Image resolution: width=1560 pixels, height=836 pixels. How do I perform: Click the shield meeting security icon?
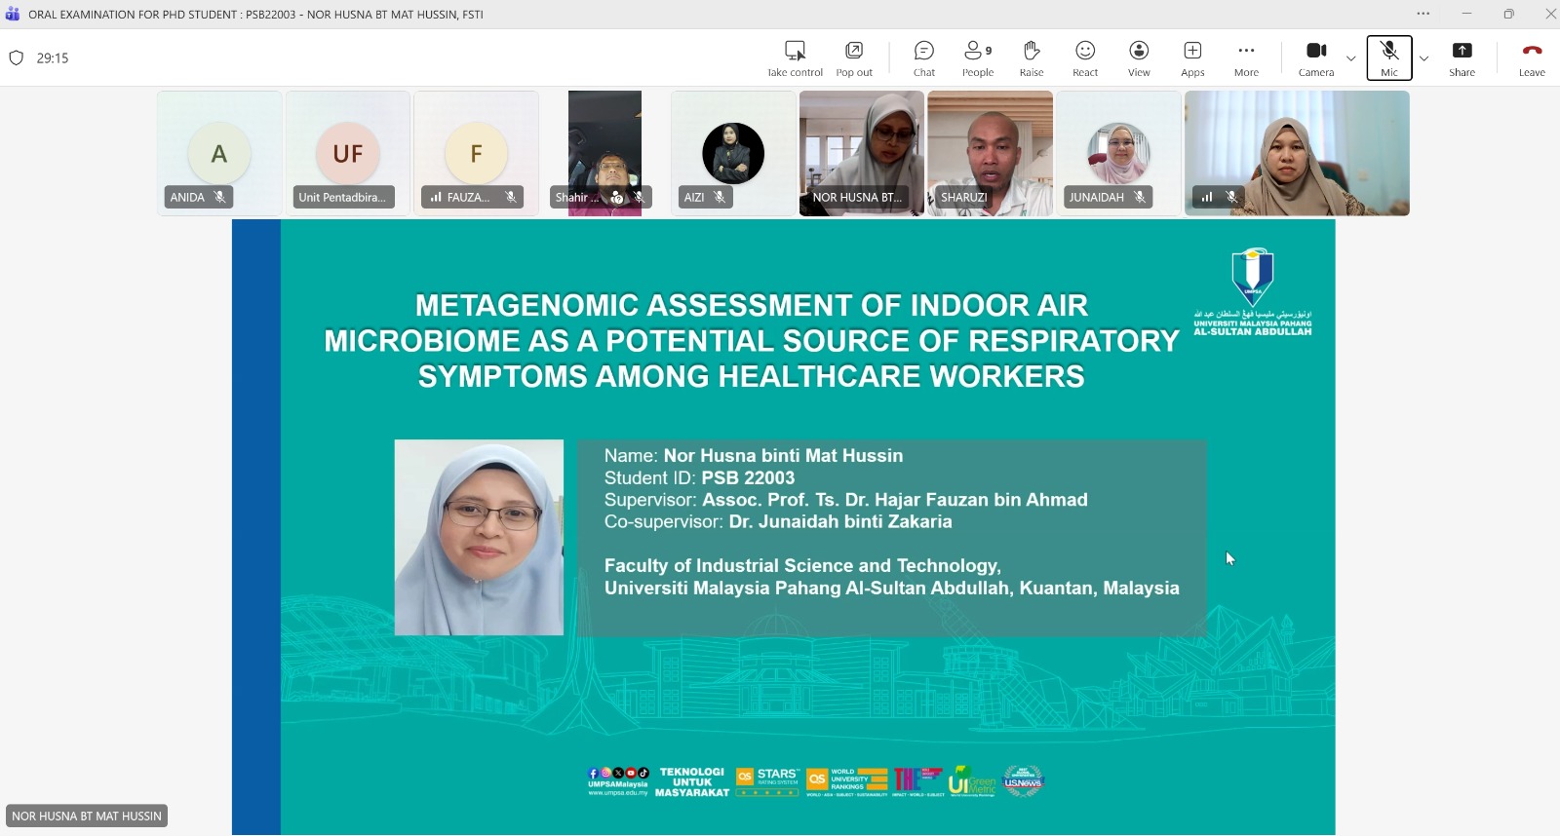[x=16, y=57]
